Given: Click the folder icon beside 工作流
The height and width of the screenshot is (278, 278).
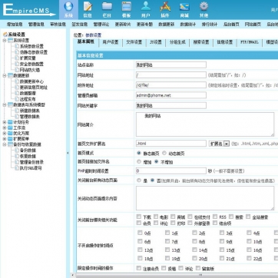Looking at the screenshot, I should 10,127.
